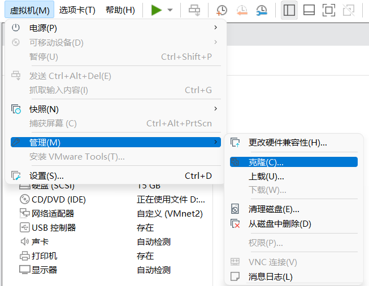Select 安装 VMware Tools(T)... menu item
Image resolution: width=369 pixels, height=286 pixels.
click(x=115, y=157)
